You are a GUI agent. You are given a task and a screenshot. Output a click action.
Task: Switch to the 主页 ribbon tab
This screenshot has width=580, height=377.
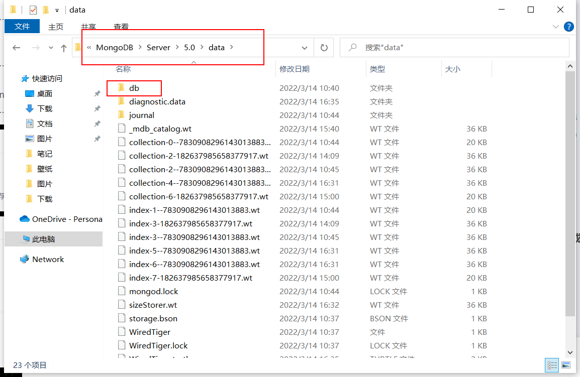[56, 27]
